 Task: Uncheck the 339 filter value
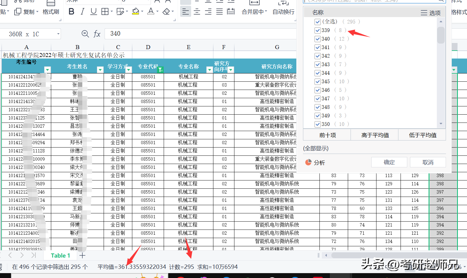tap(318, 30)
